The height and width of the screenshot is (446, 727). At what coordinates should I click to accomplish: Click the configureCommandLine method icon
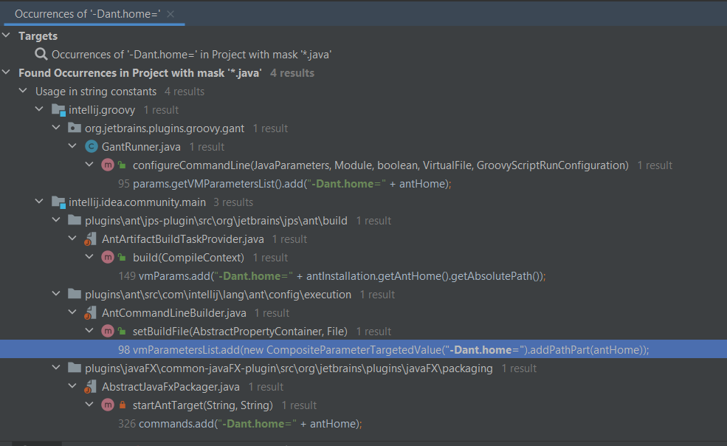[108, 165]
